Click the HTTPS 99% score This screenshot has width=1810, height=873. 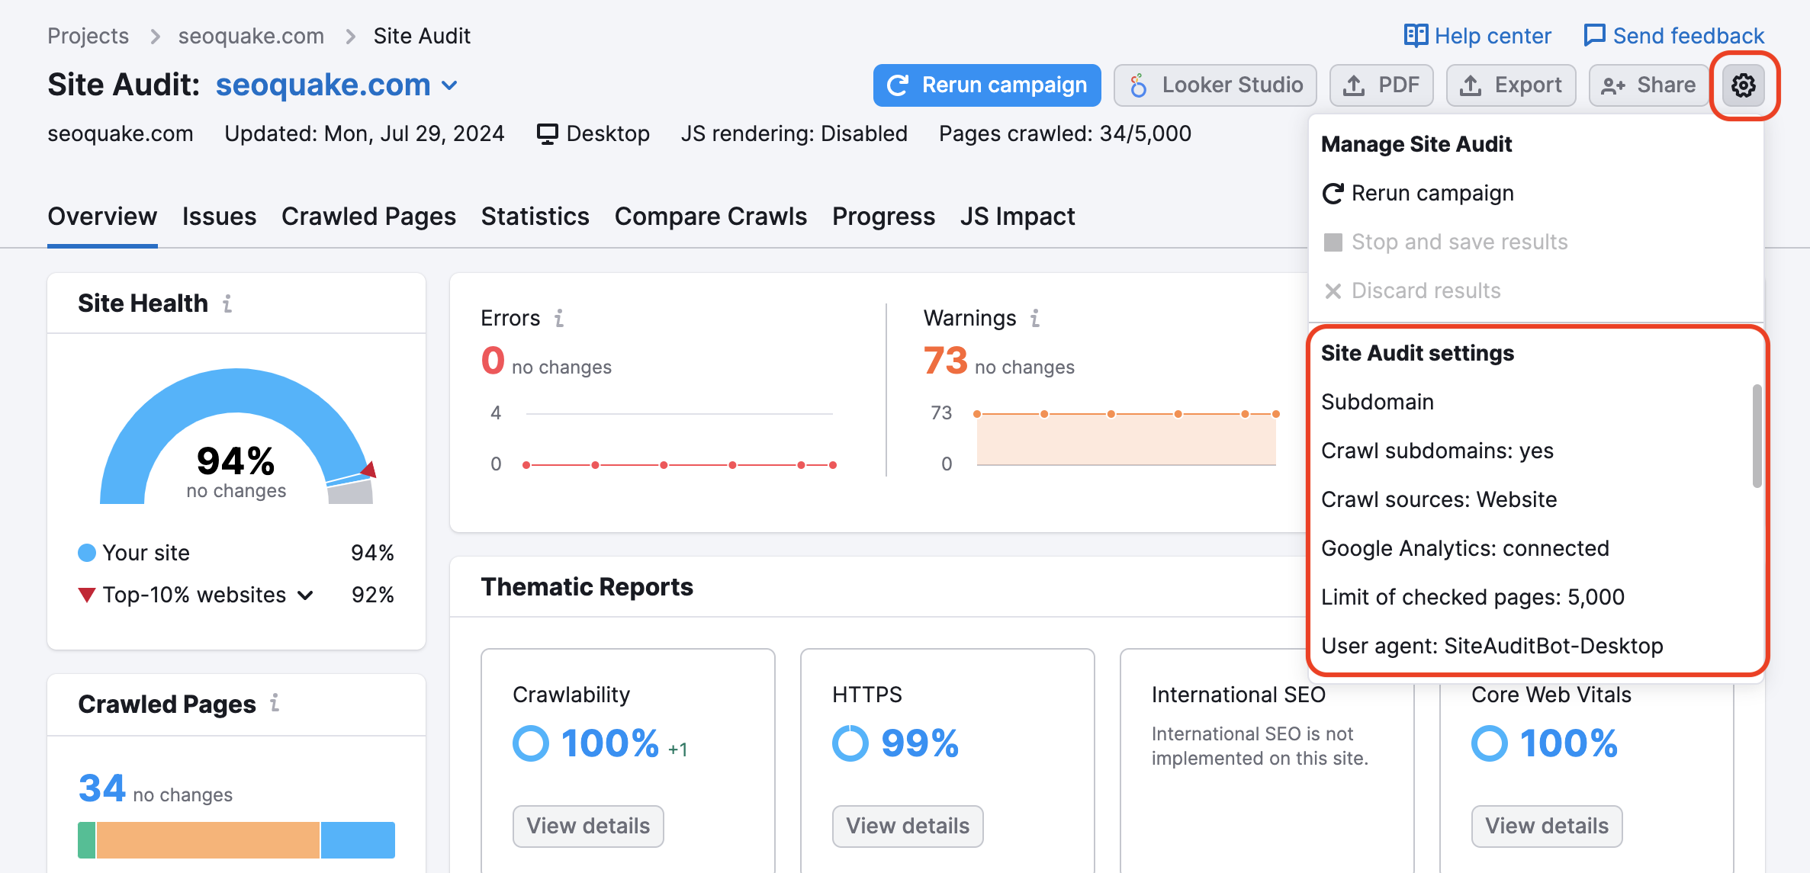pyautogui.click(x=920, y=743)
